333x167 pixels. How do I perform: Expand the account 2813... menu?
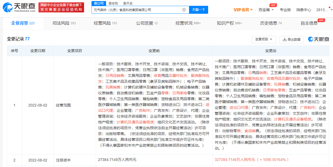(324, 10)
